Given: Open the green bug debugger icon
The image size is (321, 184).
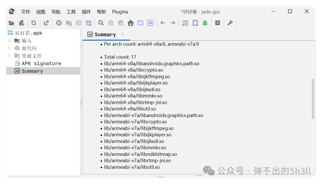Looking at the screenshot, I should click(x=205, y=23).
